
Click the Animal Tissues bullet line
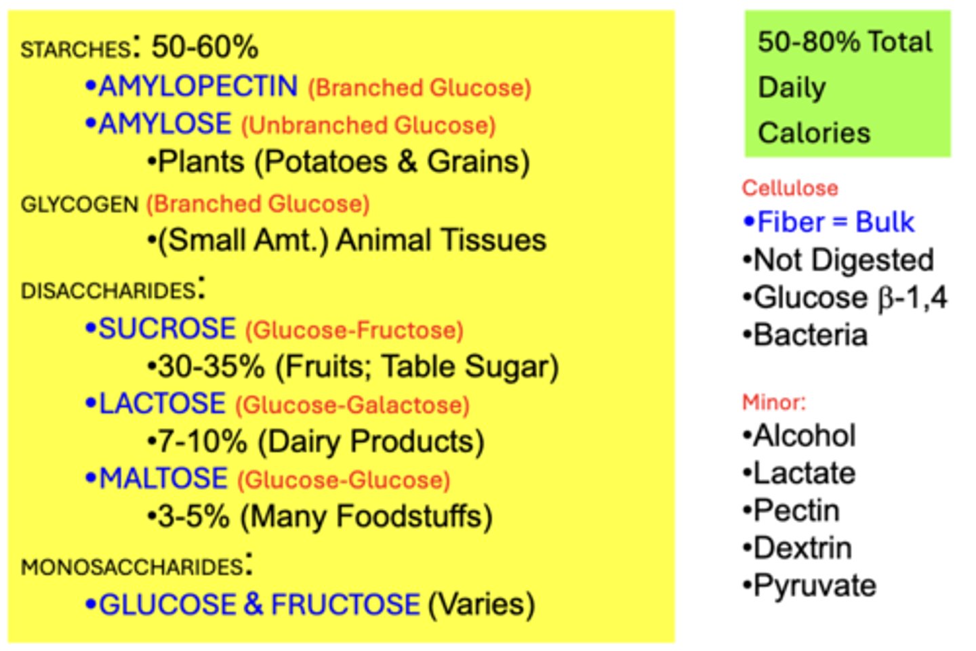point(347,240)
